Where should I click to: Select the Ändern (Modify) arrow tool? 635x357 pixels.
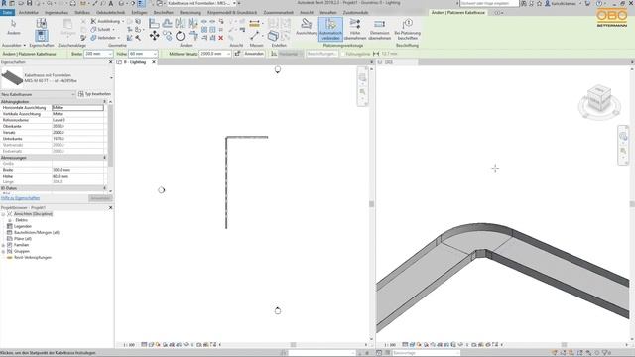[x=13, y=27]
